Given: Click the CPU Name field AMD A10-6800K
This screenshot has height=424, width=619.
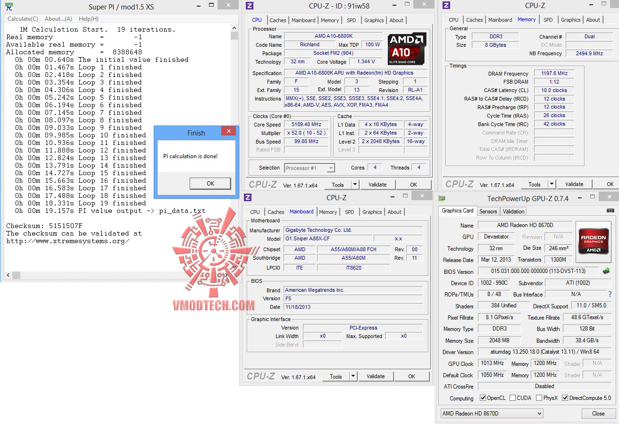Looking at the screenshot, I should coord(334,36).
